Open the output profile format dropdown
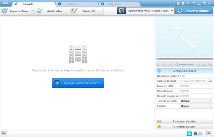214x137 pixels. point(150,11)
